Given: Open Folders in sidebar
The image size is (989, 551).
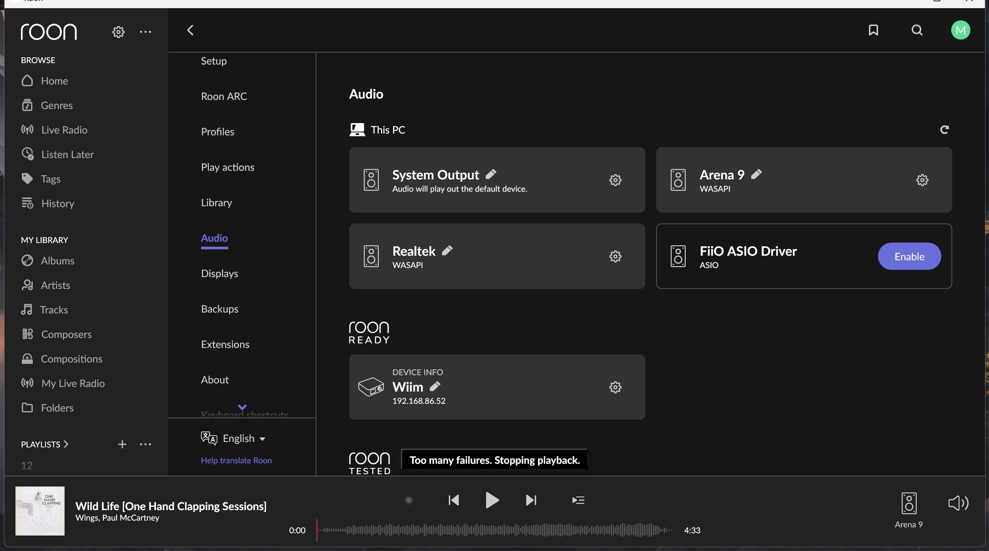Looking at the screenshot, I should (47, 408).
